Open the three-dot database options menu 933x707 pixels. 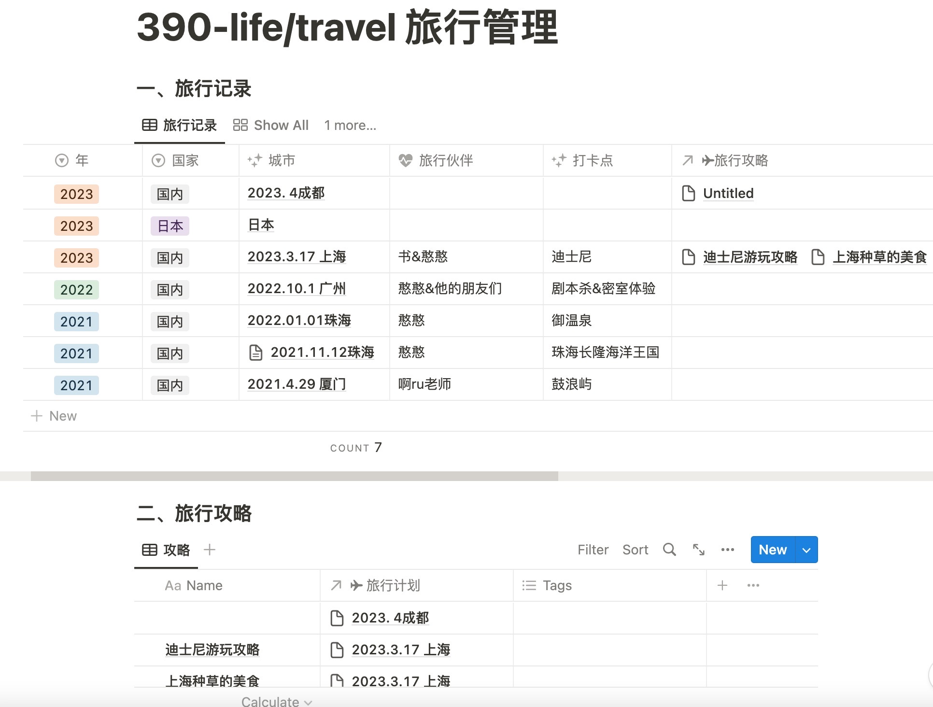pos(727,550)
